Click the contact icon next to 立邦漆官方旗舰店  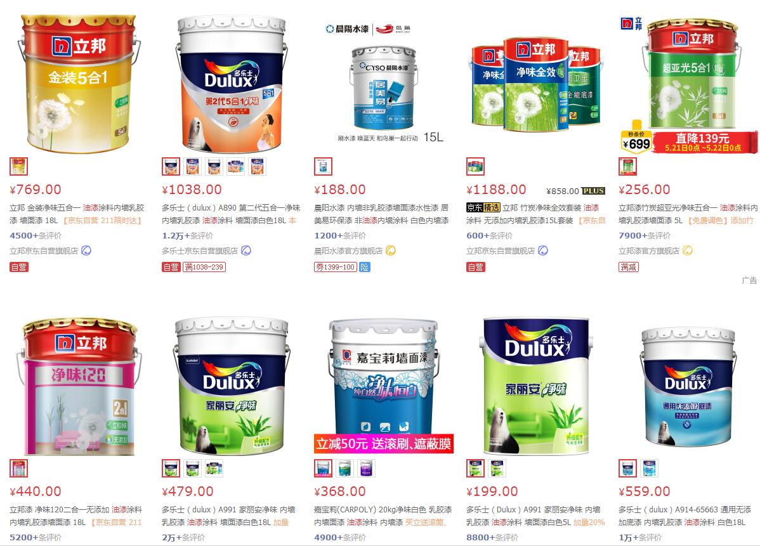point(687,250)
